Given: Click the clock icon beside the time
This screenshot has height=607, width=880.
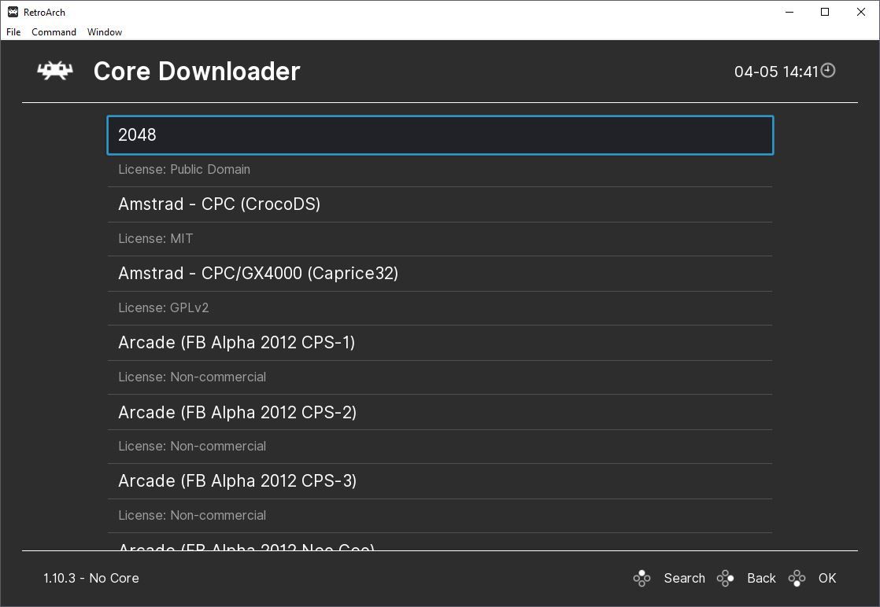Looking at the screenshot, I should click(x=828, y=71).
